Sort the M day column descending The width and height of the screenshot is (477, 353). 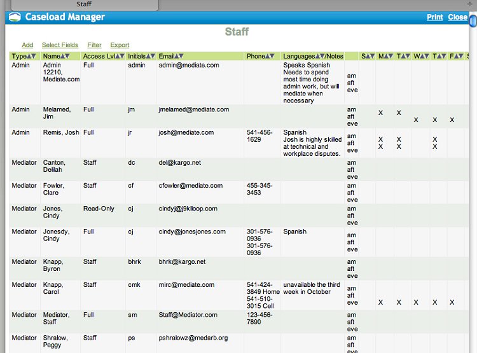point(391,57)
